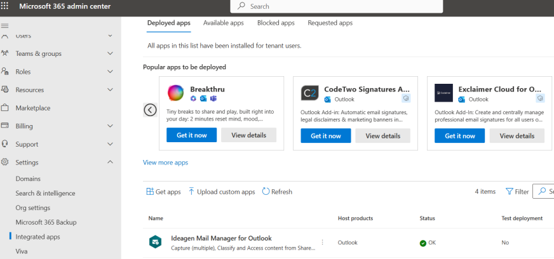Collapse the navigation menu hamburger icon

(x=5, y=25)
